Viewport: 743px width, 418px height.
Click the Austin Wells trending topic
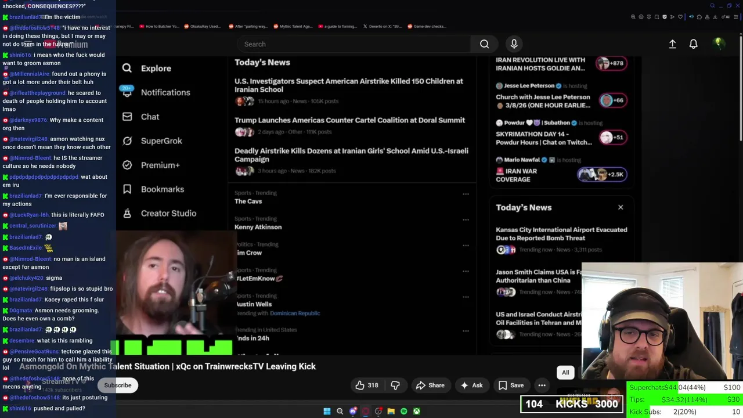(x=253, y=304)
